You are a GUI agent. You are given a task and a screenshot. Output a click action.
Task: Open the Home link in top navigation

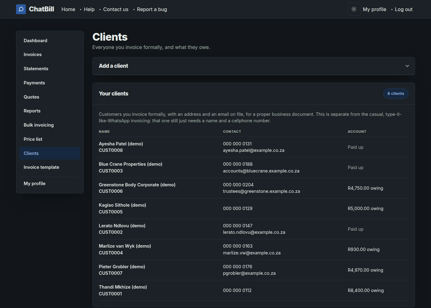coord(68,9)
